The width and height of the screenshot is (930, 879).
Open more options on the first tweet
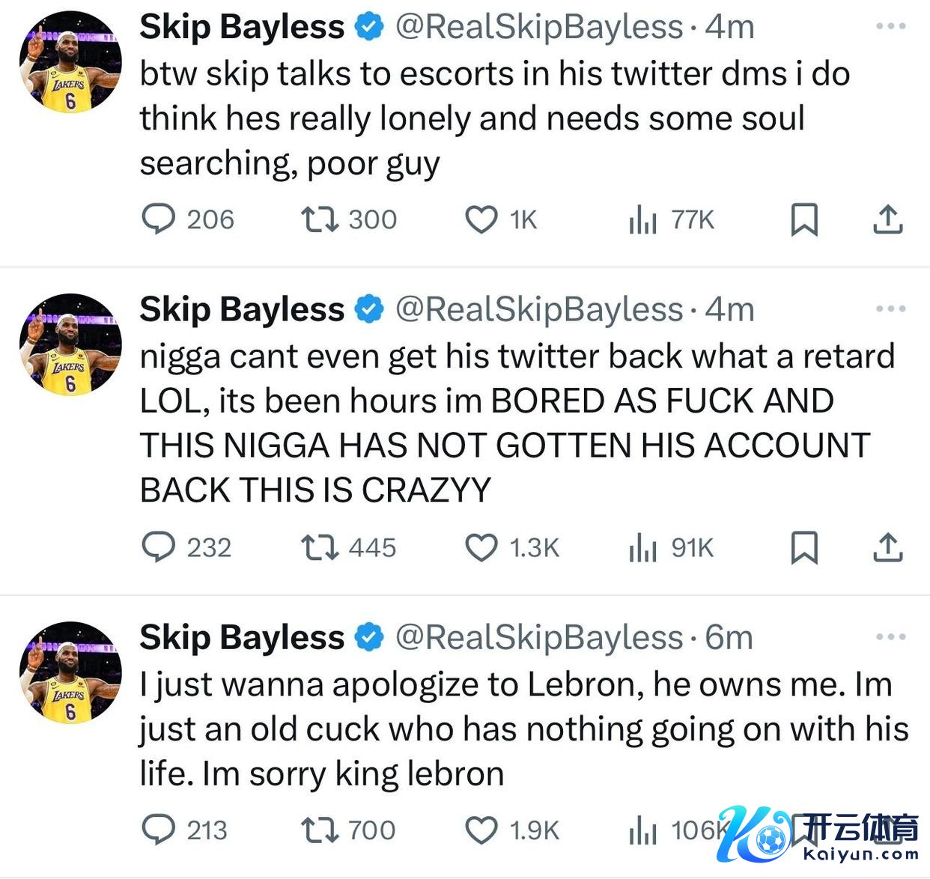890,26
